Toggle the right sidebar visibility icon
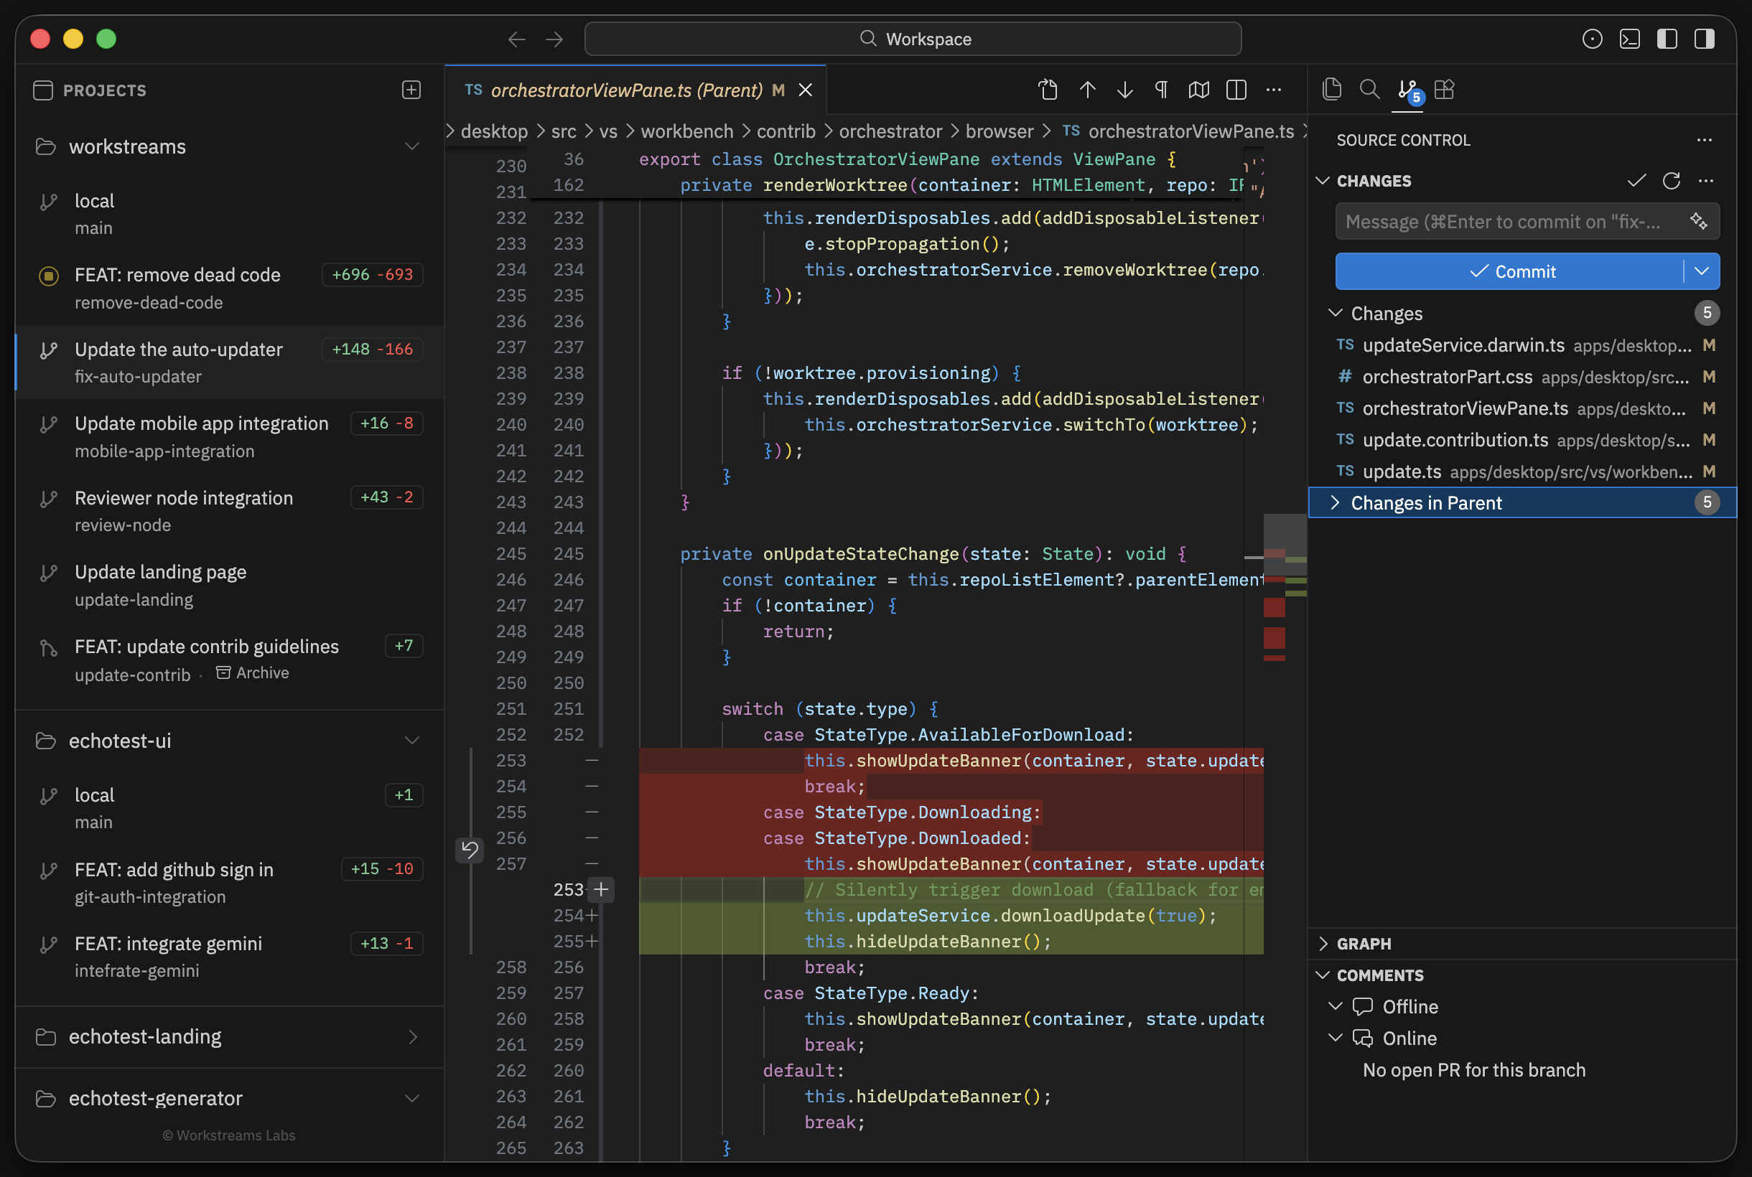 [1703, 38]
